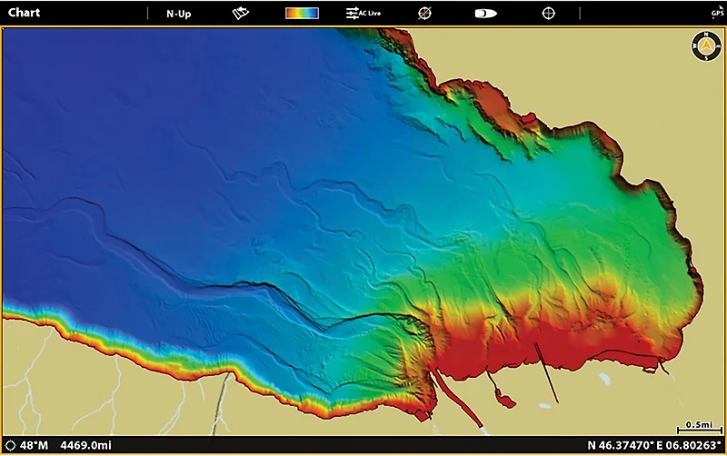Select the crosshair cursor target icon

point(548,14)
